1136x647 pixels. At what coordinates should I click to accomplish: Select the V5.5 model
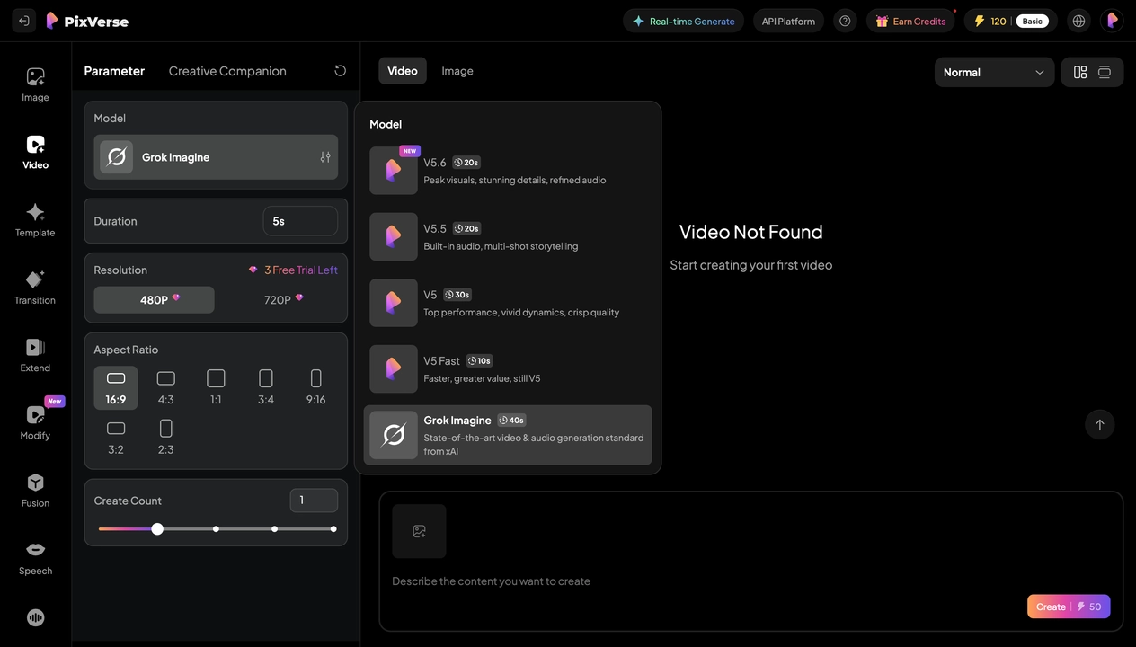[508, 236]
